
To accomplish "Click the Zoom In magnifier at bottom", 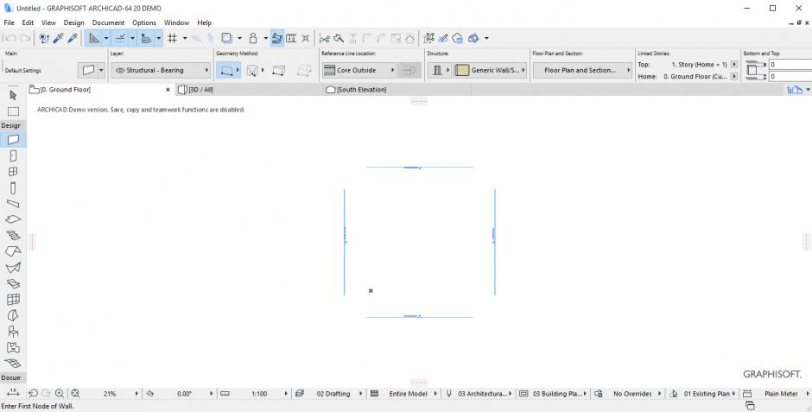I will point(60,393).
